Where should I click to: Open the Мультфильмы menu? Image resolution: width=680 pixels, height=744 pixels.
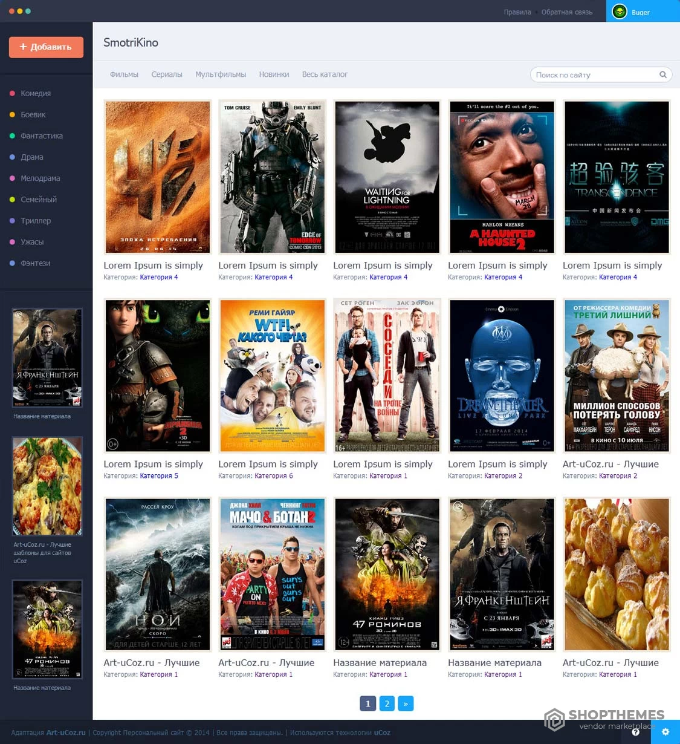pos(221,74)
